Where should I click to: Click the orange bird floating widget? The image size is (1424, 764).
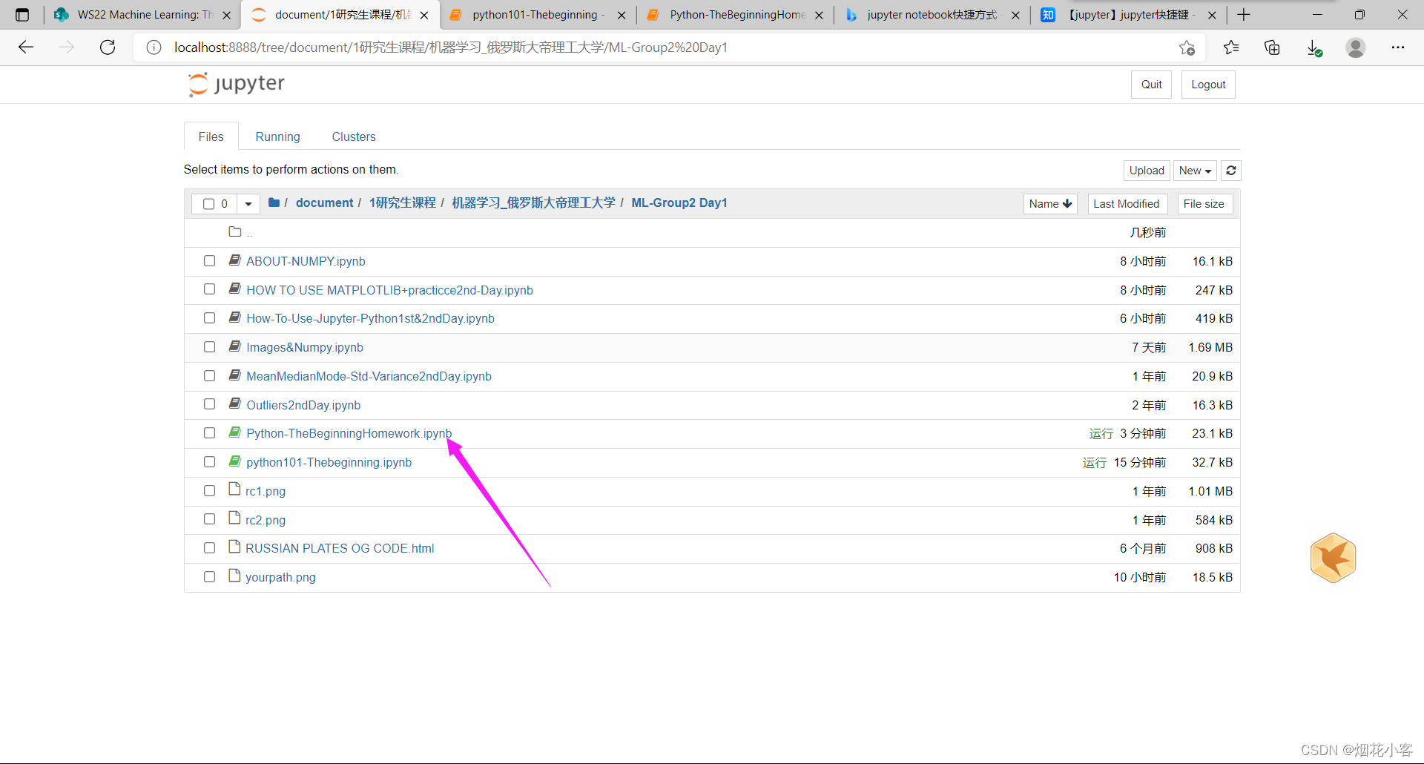point(1333,558)
